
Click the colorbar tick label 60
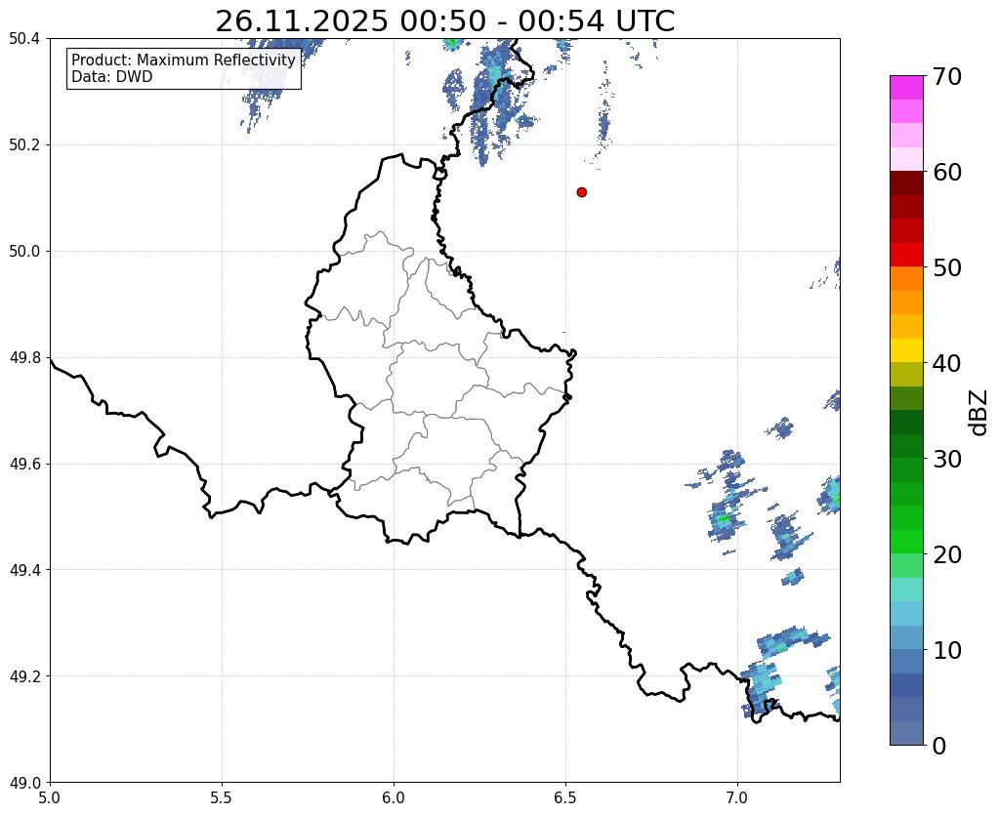click(x=947, y=172)
